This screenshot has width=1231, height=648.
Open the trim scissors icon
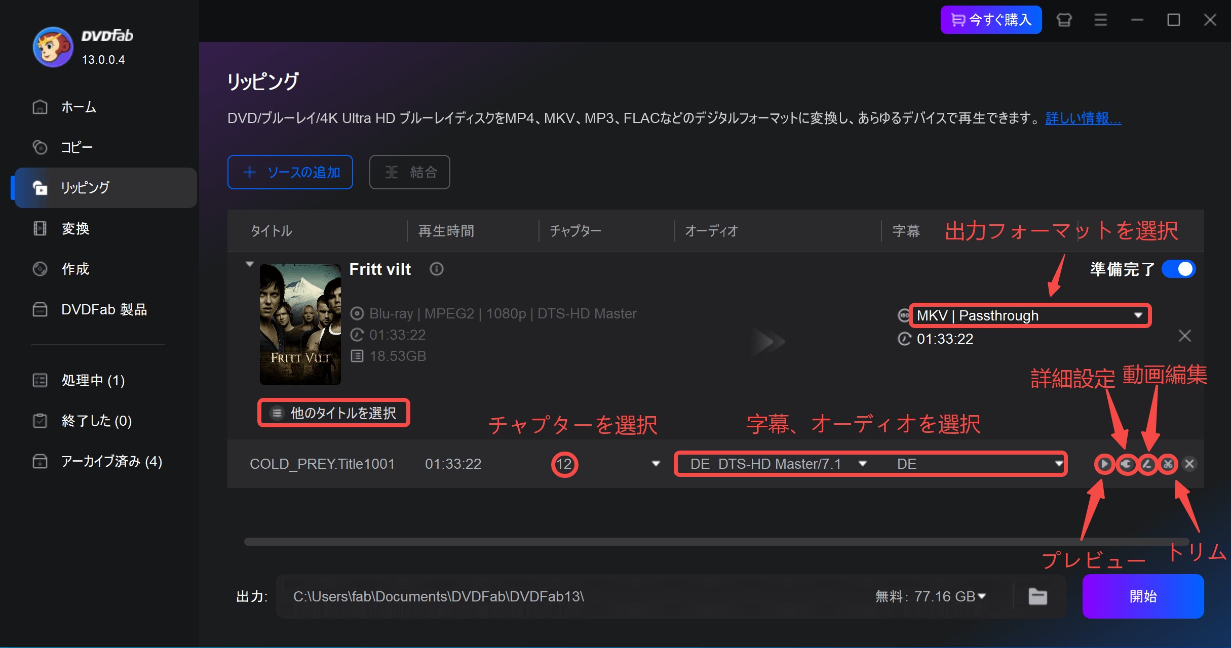(1168, 464)
